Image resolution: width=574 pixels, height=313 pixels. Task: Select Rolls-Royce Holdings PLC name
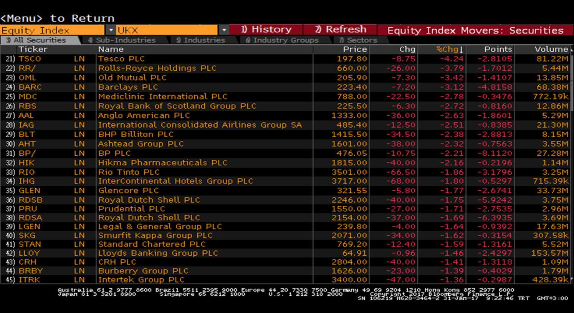coord(157,68)
